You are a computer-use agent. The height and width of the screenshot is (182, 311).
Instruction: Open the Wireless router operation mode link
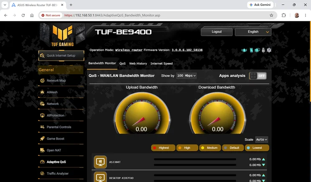(x=129, y=50)
